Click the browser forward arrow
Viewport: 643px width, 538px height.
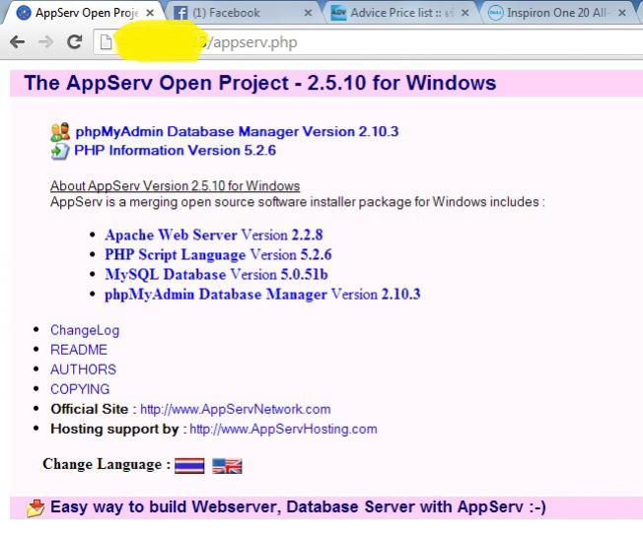coord(45,41)
